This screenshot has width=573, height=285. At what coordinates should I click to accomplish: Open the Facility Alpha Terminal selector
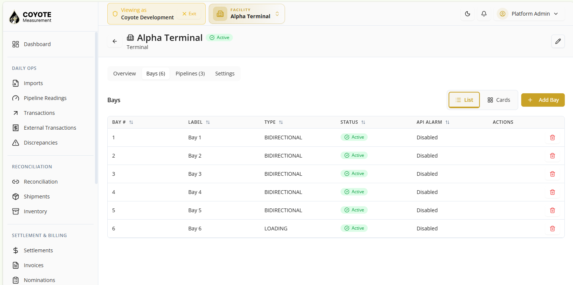tap(247, 14)
